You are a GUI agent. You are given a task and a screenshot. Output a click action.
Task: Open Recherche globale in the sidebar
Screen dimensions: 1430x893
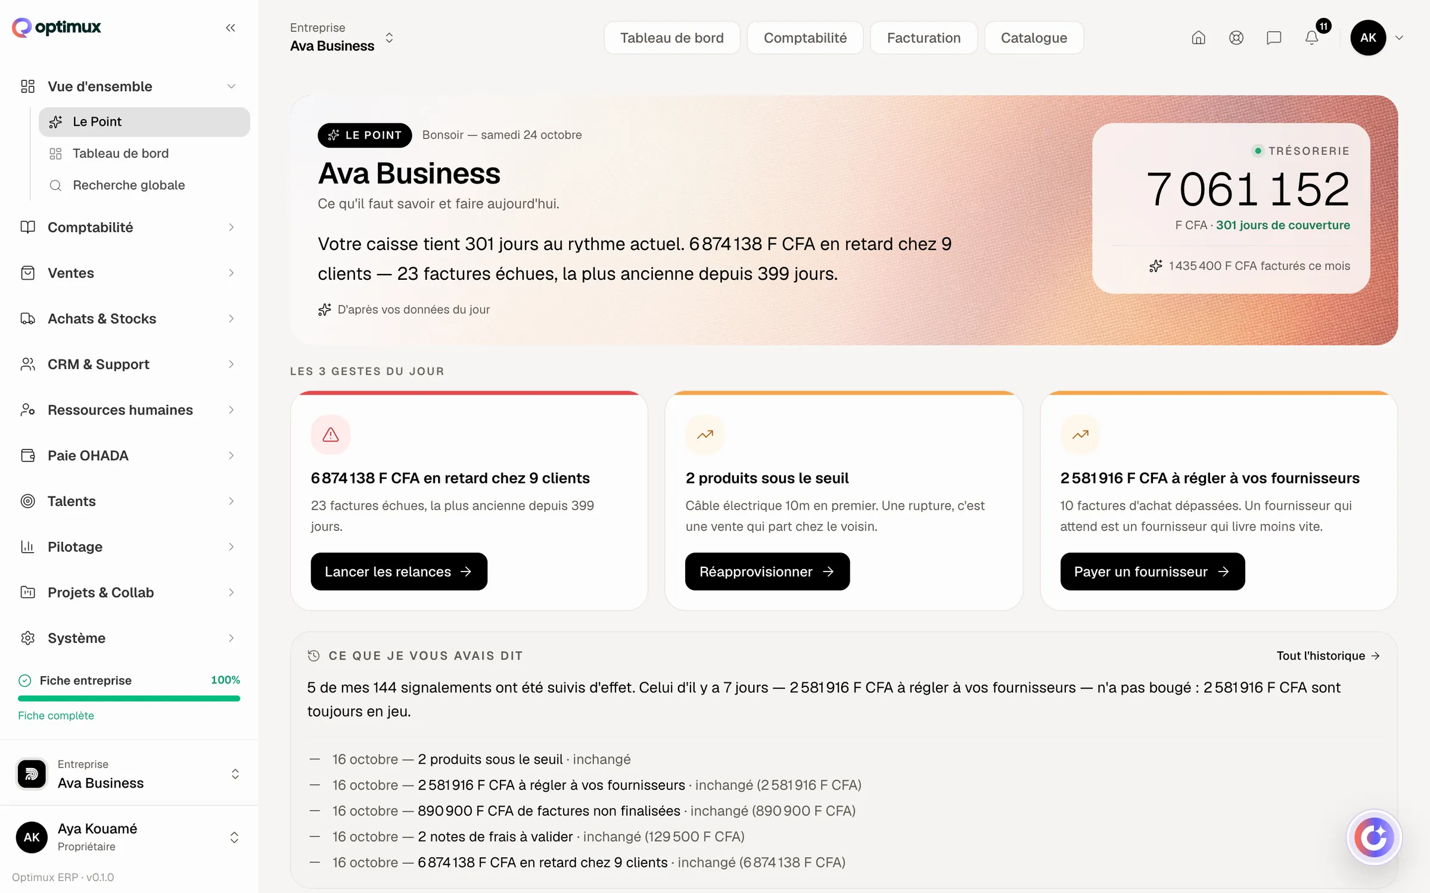(144, 185)
